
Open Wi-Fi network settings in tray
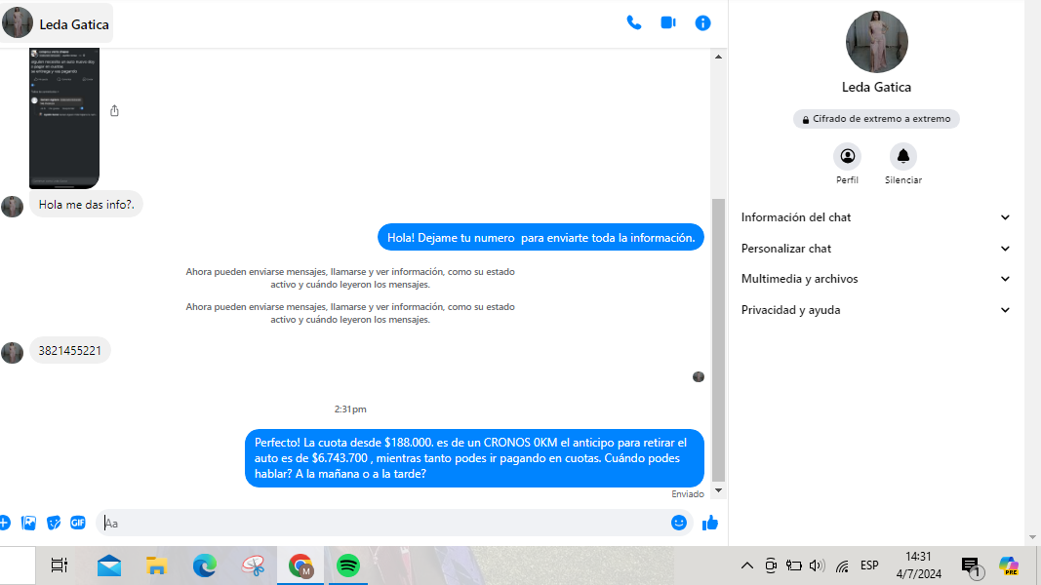pos(842,565)
